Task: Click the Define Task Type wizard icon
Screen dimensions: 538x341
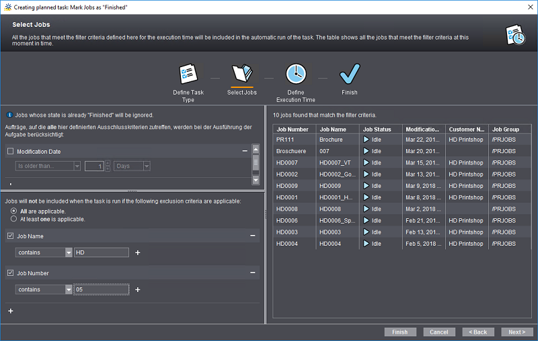Action: (x=188, y=74)
